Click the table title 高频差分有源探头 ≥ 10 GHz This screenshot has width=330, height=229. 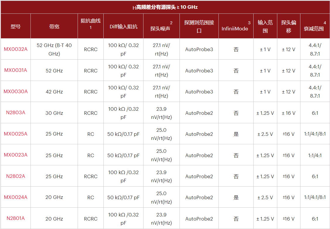(x=165, y=7)
